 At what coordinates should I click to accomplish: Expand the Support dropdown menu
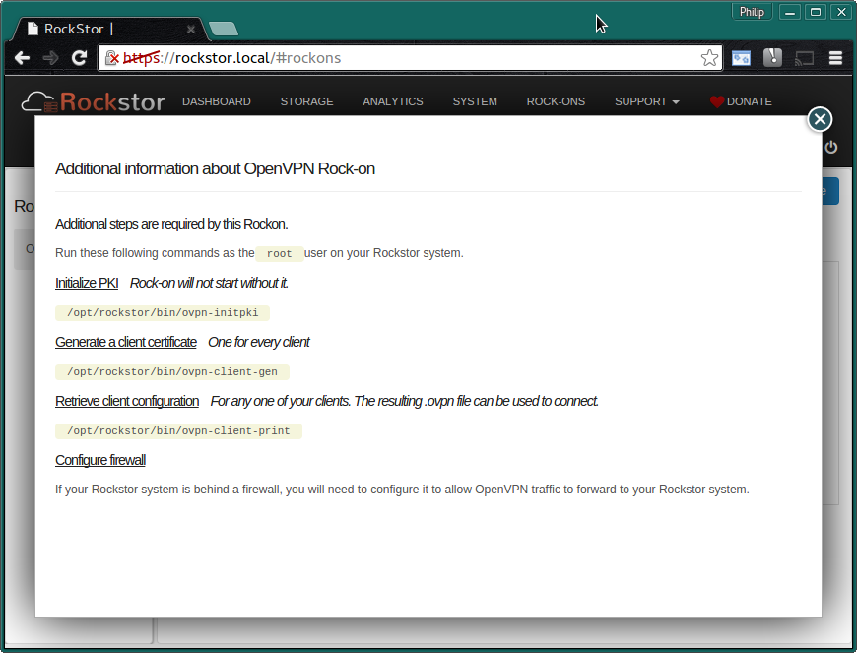click(646, 101)
